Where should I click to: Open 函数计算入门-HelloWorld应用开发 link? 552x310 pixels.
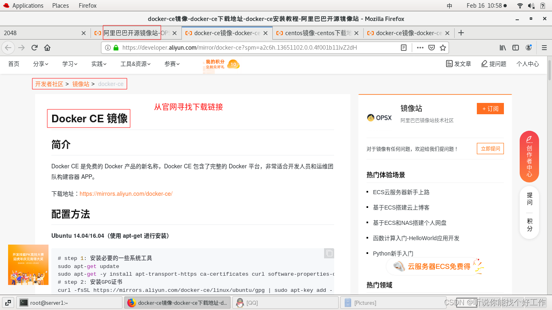tap(416, 238)
